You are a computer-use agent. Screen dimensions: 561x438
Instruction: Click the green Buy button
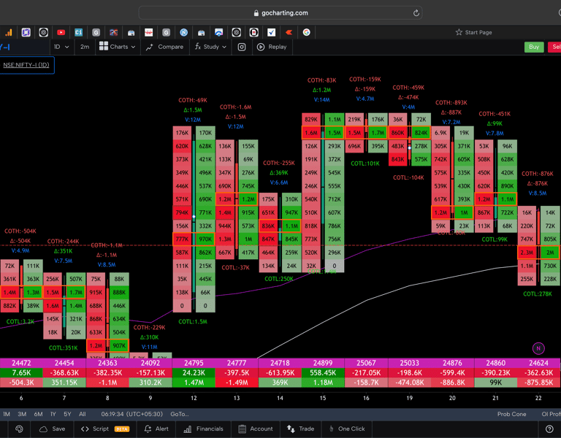(534, 47)
